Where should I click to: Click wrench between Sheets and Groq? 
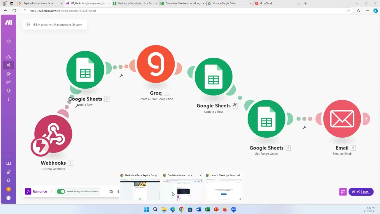[x=121, y=76]
